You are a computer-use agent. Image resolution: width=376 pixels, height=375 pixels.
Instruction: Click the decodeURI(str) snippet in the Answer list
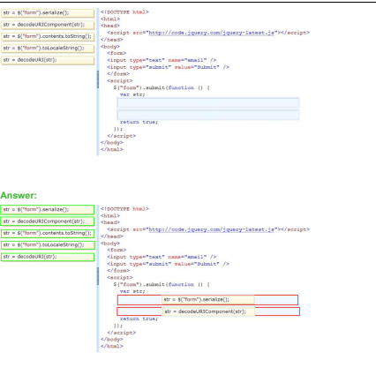pyautogui.click(x=48, y=257)
